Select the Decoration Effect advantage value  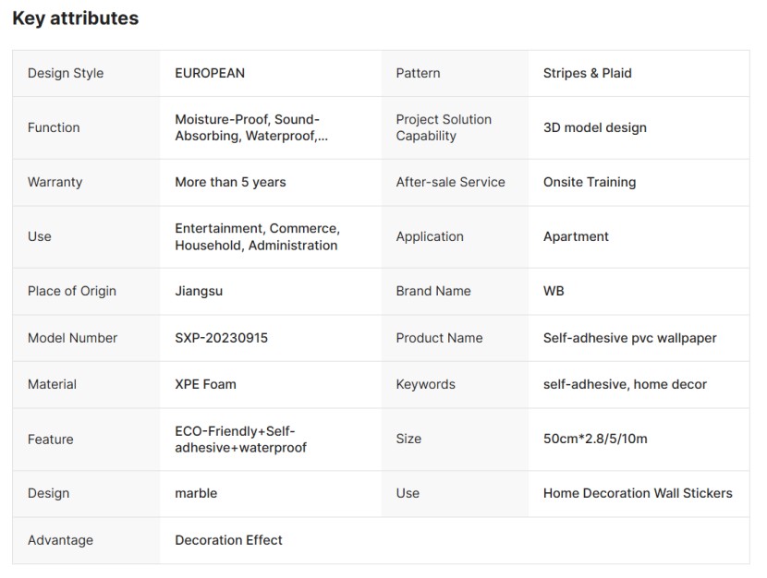pos(228,540)
